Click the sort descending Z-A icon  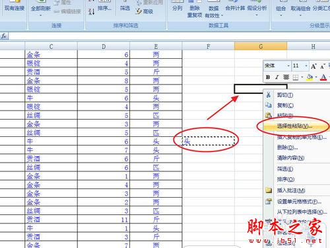click(x=92, y=11)
